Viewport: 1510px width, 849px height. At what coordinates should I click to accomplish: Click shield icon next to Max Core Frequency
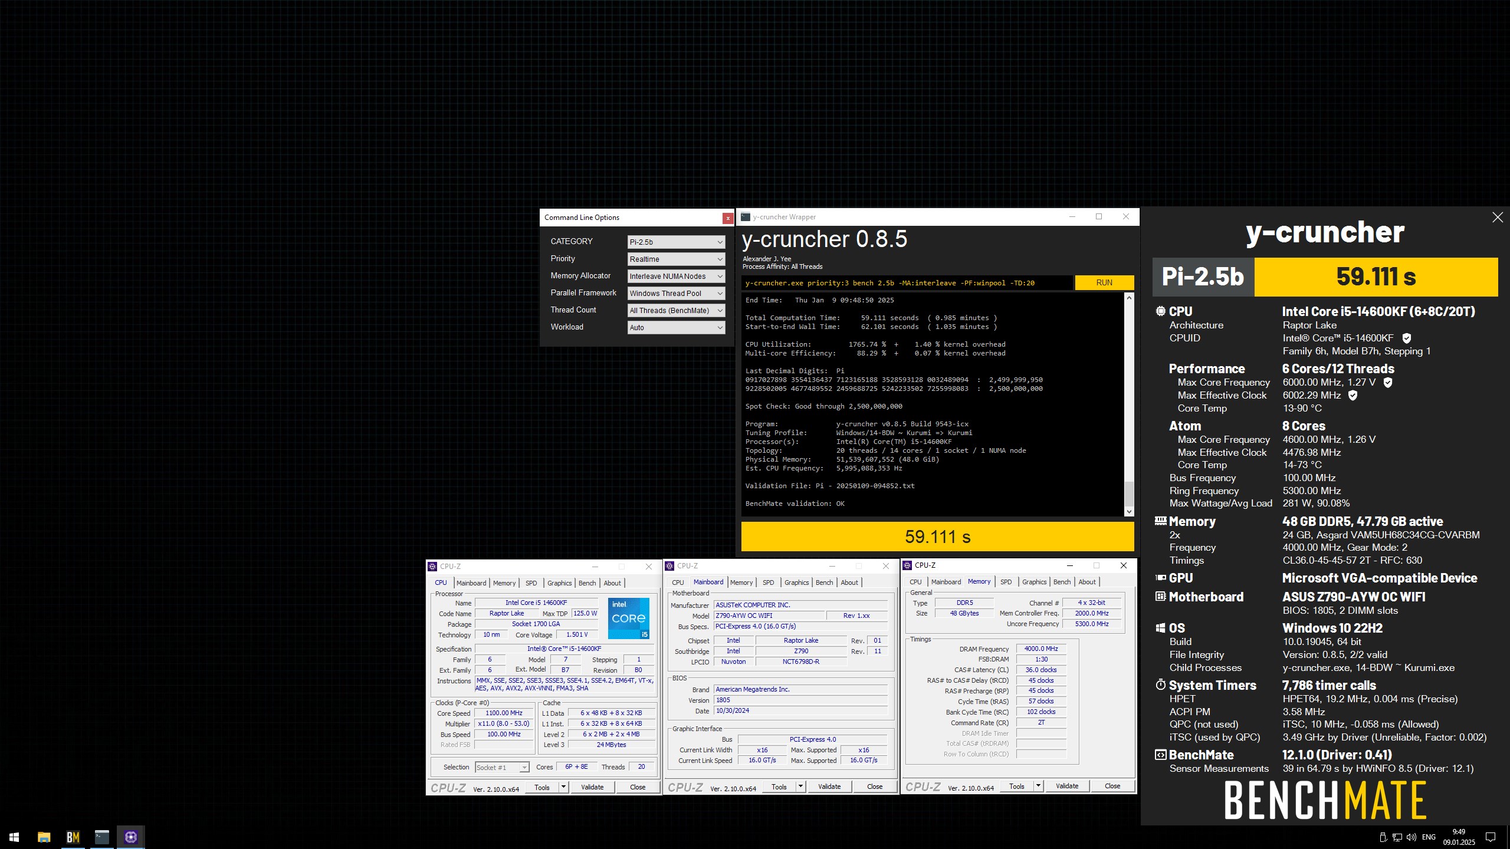pyautogui.click(x=1388, y=383)
